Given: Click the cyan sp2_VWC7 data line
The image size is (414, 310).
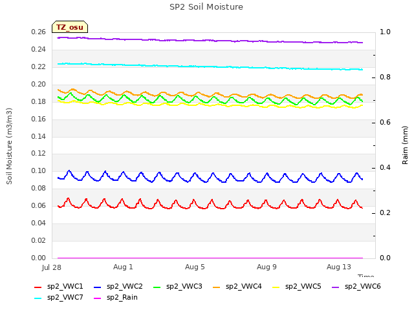Looking at the screenshot, I should tap(210, 67).
